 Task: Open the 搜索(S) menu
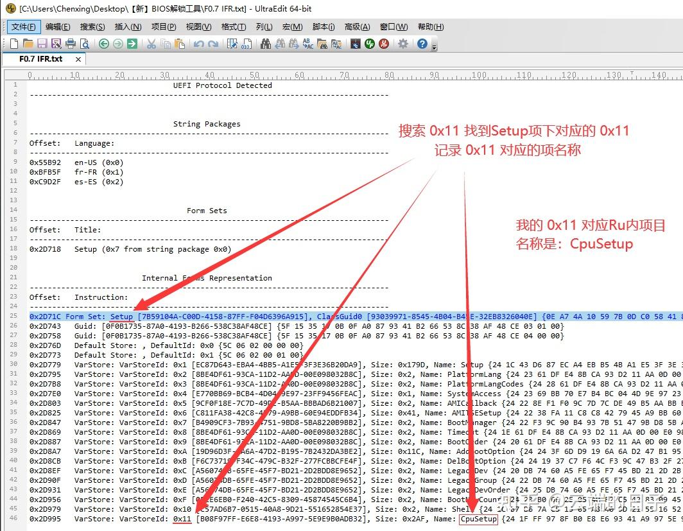(92, 27)
